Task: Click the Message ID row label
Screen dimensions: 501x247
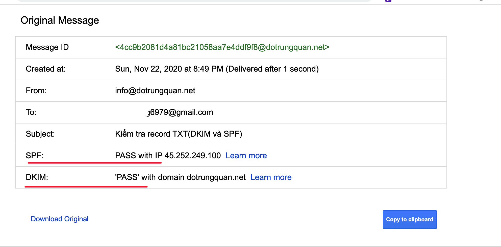Action: coord(47,47)
